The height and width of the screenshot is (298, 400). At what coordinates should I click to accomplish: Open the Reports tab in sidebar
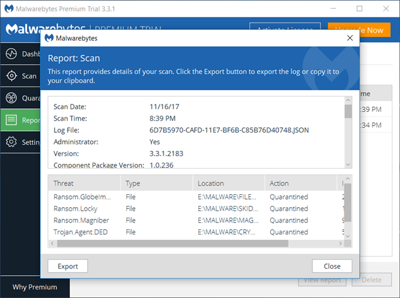[20, 120]
